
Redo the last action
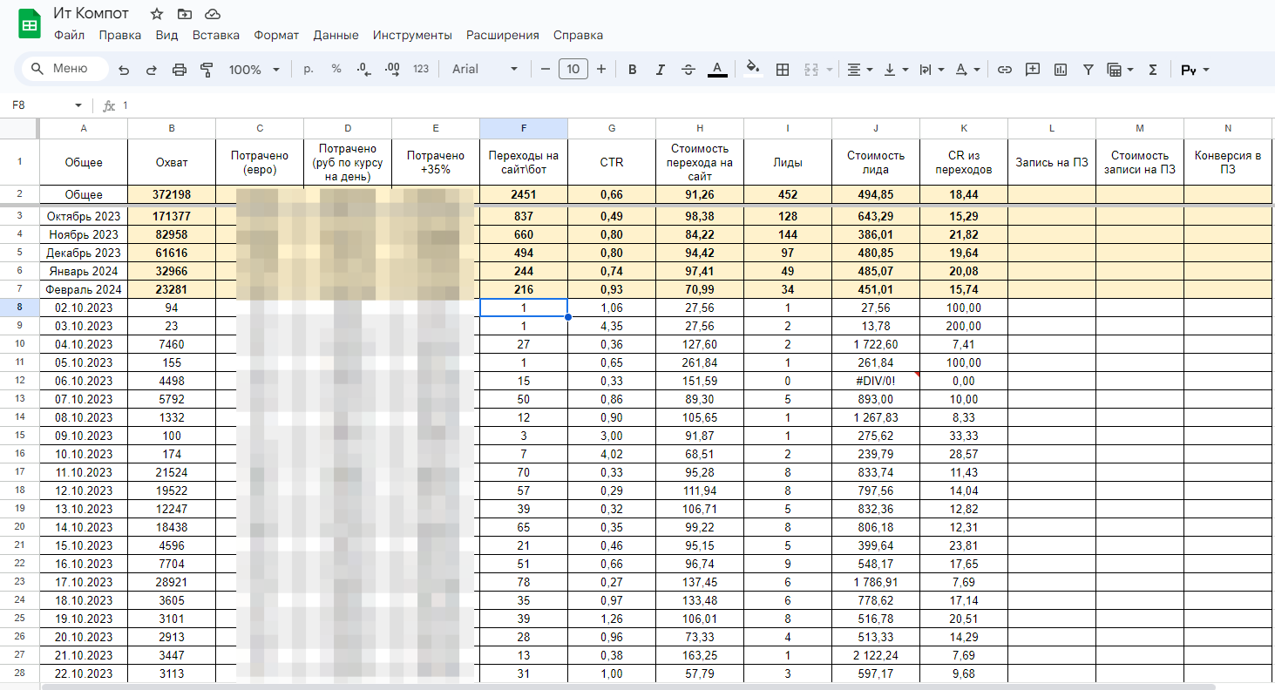coord(152,70)
